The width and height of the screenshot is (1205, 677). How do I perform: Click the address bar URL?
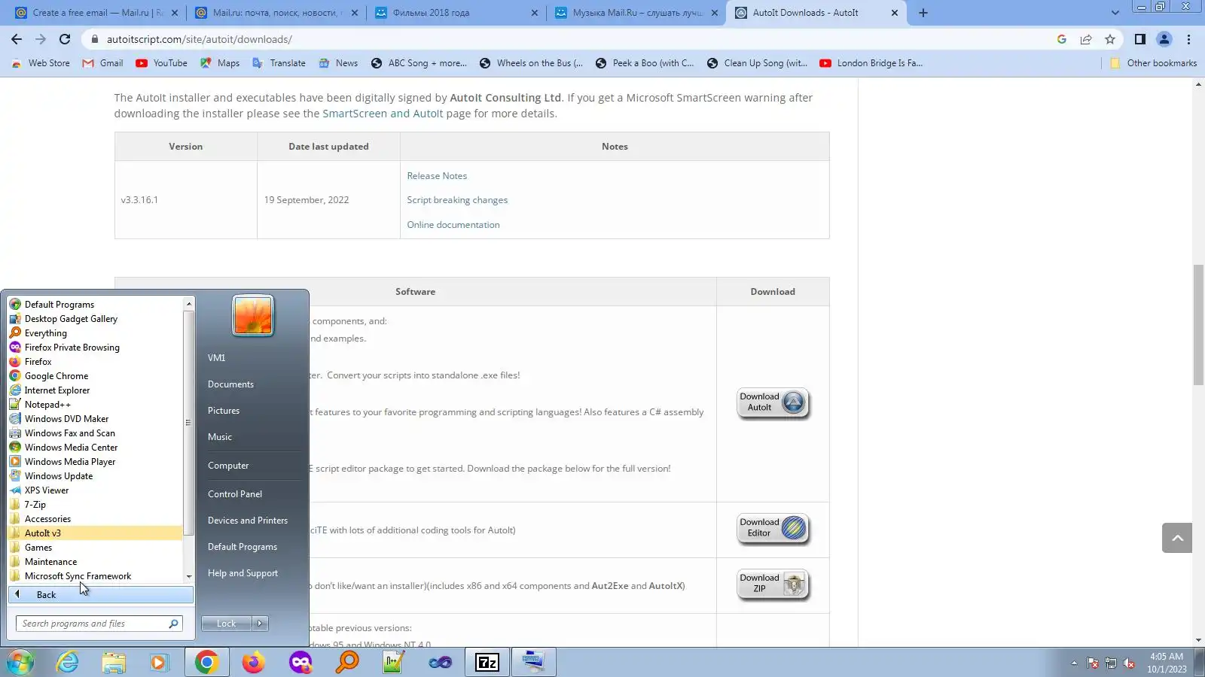click(x=199, y=39)
